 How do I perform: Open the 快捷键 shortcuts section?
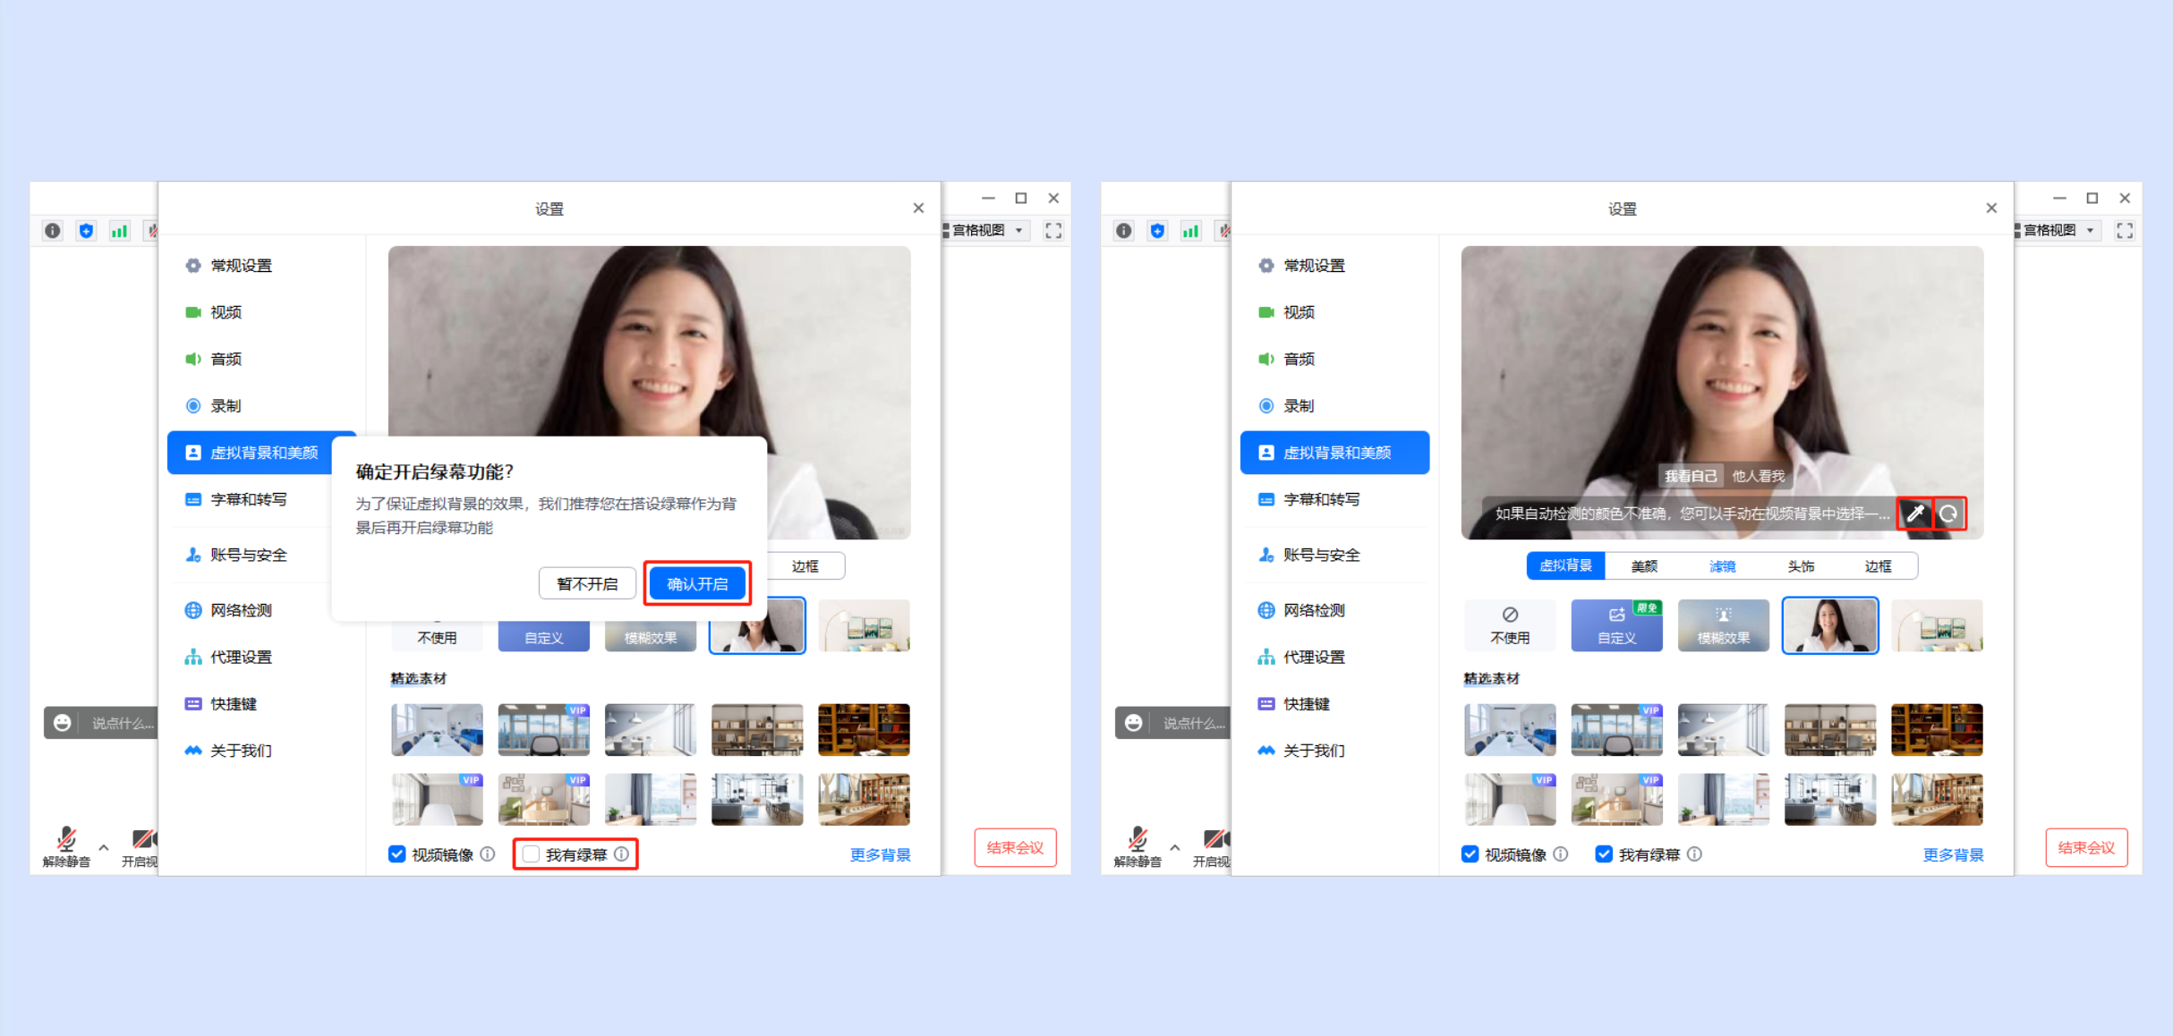tap(231, 704)
